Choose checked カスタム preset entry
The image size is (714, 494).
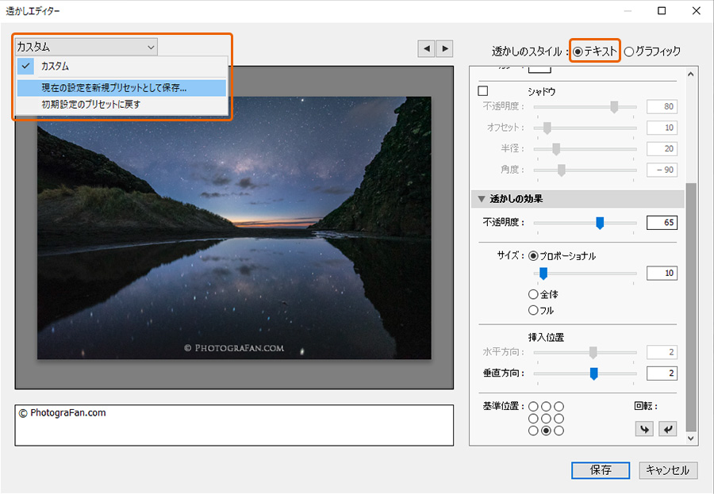(x=121, y=67)
